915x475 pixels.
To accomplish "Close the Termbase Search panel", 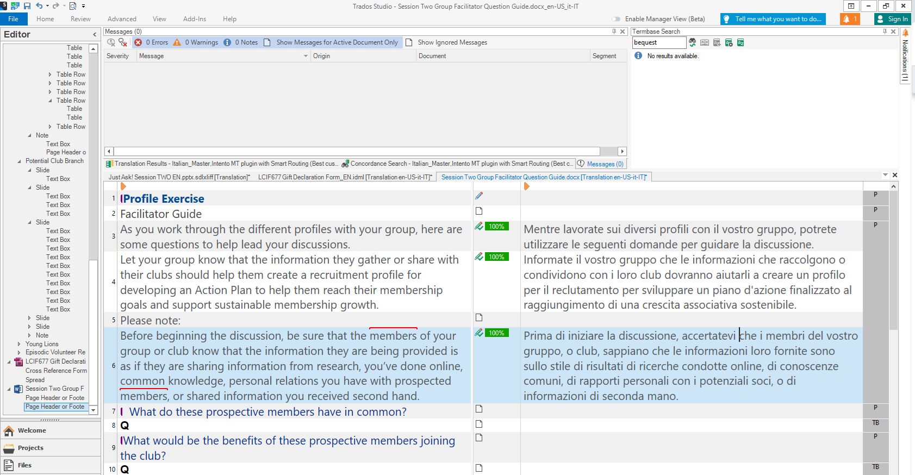I will [x=893, y=32].
